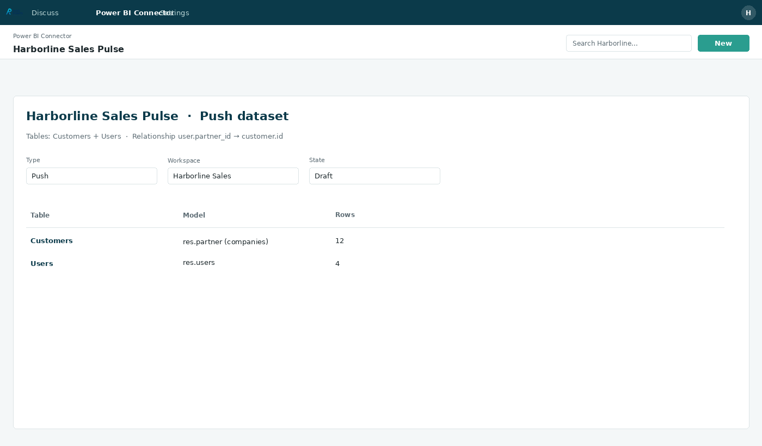
Task: Open the Discuss menu
Action: (45, 13)
